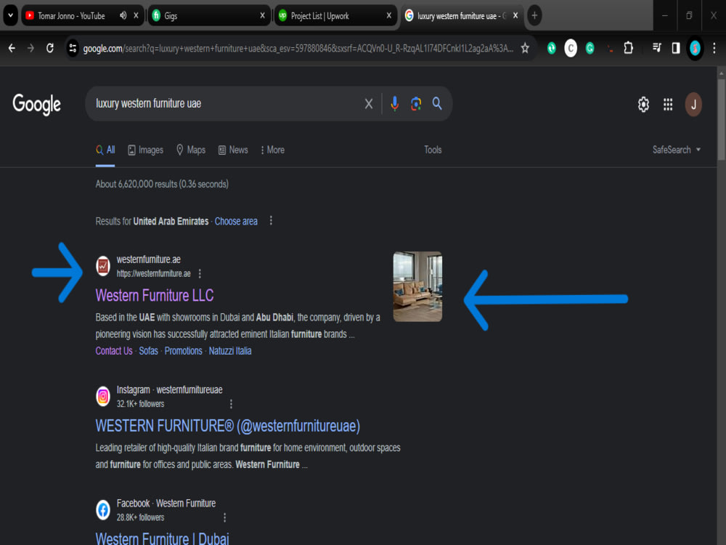The height and width of the screenshot is (545, 726).
Task: Expand the SafeSearch dropdown
Action: pos(677,150)
